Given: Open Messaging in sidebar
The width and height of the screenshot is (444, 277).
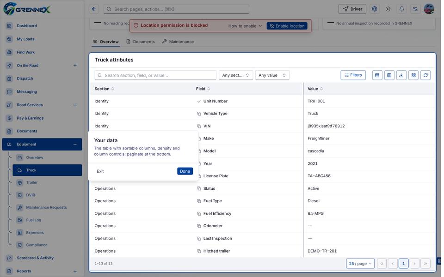Looking at the screenshot, I should (x=42, y=91).
